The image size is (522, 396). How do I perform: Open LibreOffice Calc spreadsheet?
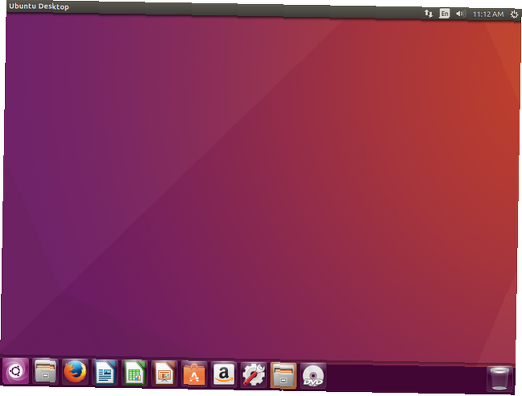point(134,373)
